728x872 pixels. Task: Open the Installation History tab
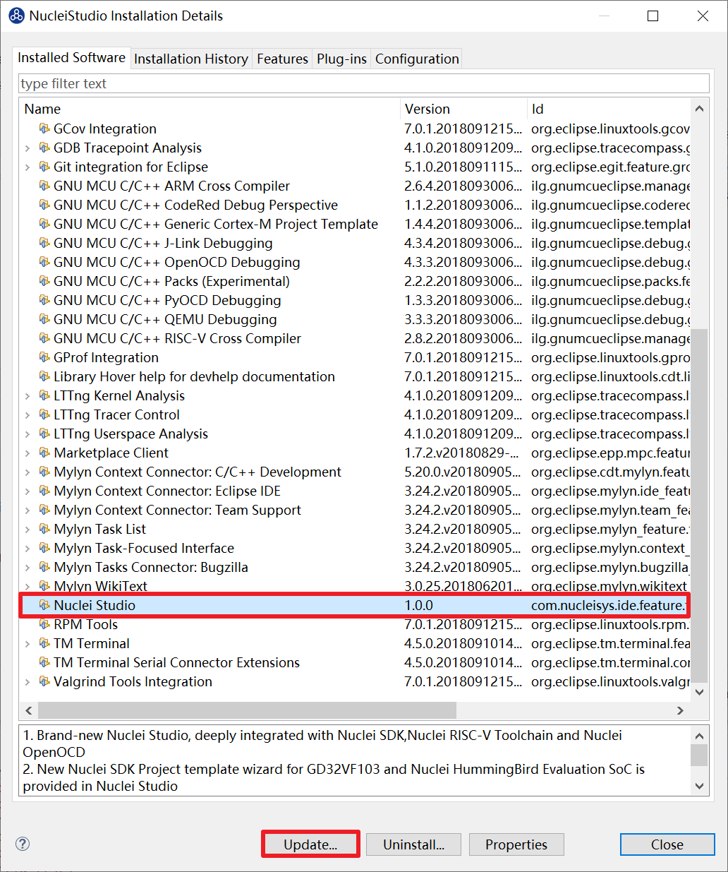point(191,59)
